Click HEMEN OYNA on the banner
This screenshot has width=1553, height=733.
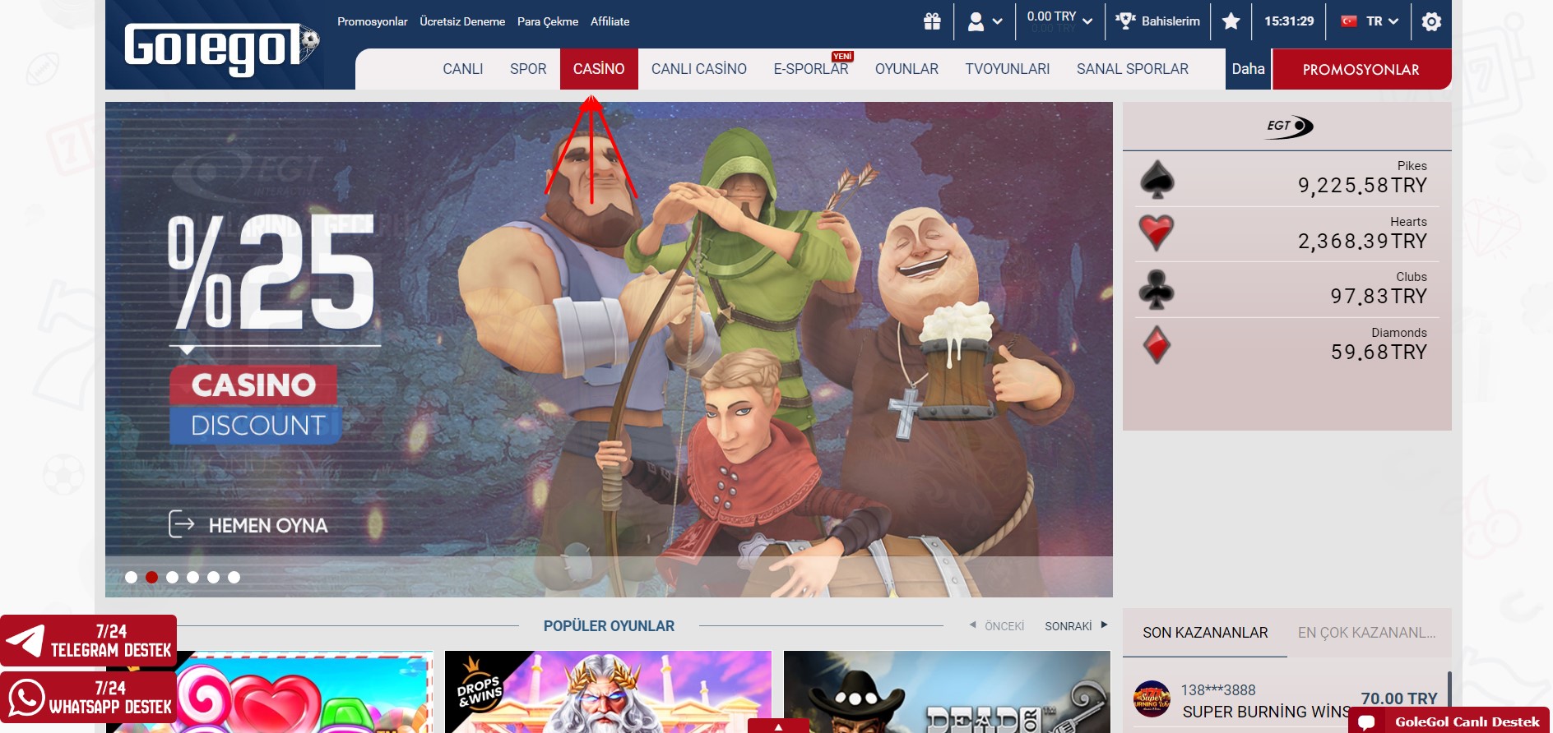click(268, 525)
